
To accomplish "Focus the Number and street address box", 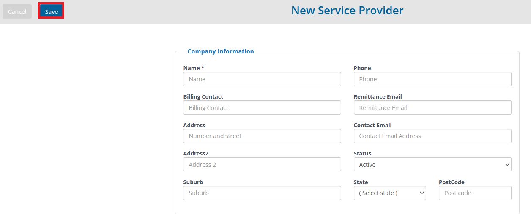I will click(x=262, y=136).
